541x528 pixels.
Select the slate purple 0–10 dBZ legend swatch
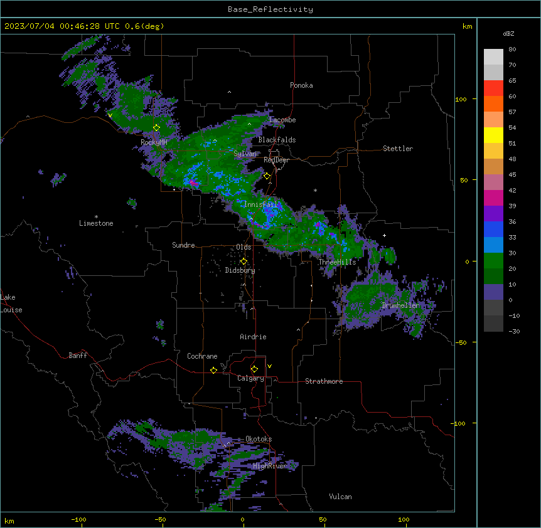(x=493, y=292)
